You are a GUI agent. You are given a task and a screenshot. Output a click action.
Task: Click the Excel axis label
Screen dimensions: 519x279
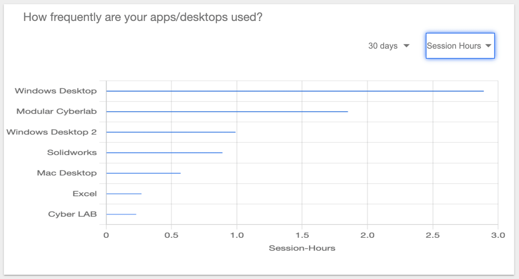[x=84, y=194]
